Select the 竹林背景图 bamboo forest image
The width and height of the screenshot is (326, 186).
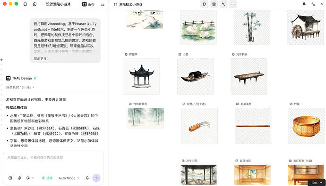(x=146, y=118)
